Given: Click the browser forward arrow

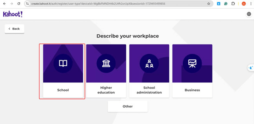Looking at the screenshot, I should pos(11,4).
